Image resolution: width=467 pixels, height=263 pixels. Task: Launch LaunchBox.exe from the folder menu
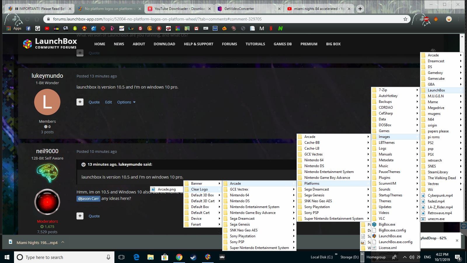[x=396, y=236]
